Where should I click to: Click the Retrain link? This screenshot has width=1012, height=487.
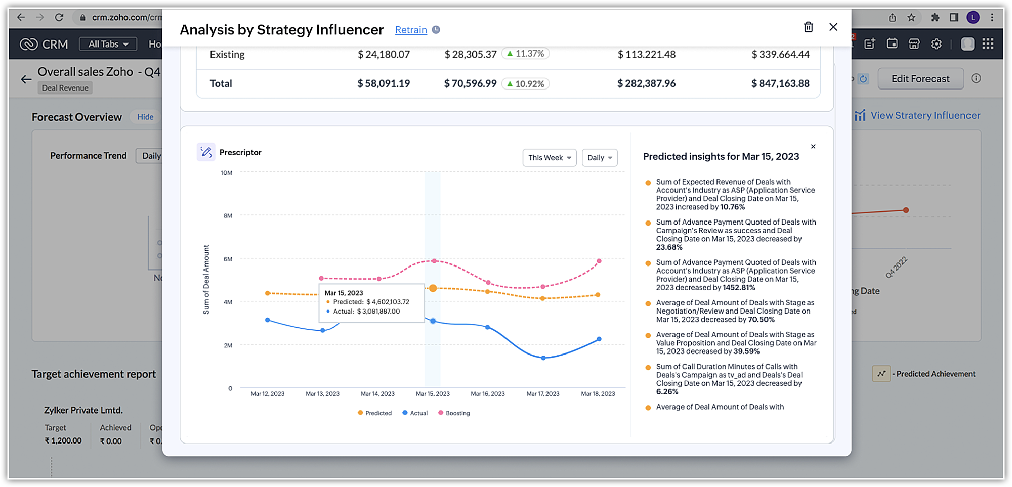point(410,30)
